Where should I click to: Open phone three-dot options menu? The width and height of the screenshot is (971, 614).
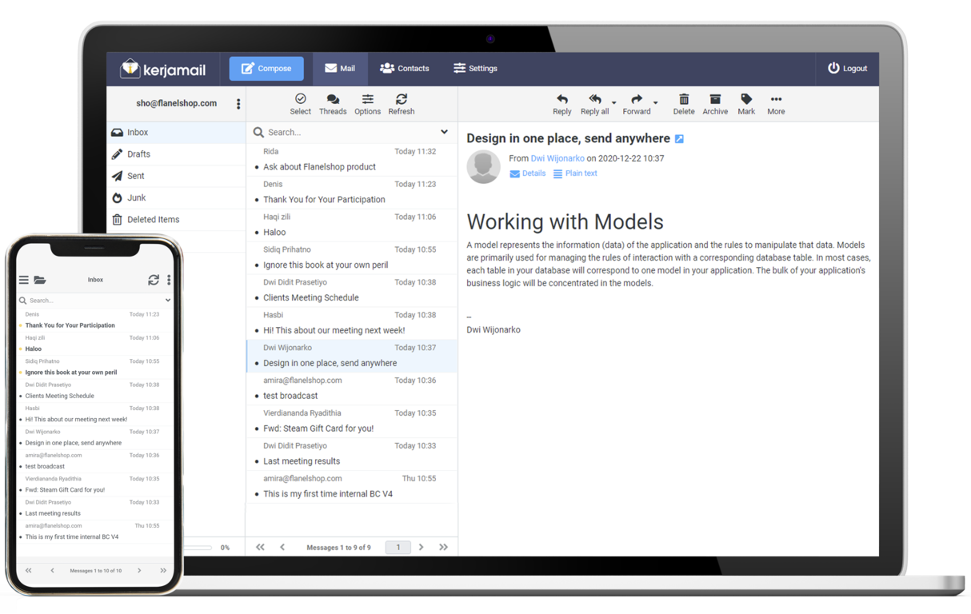[x=169, y=280]
